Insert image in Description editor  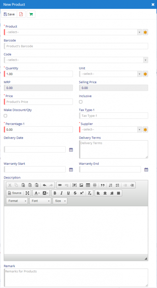[81, 185]
